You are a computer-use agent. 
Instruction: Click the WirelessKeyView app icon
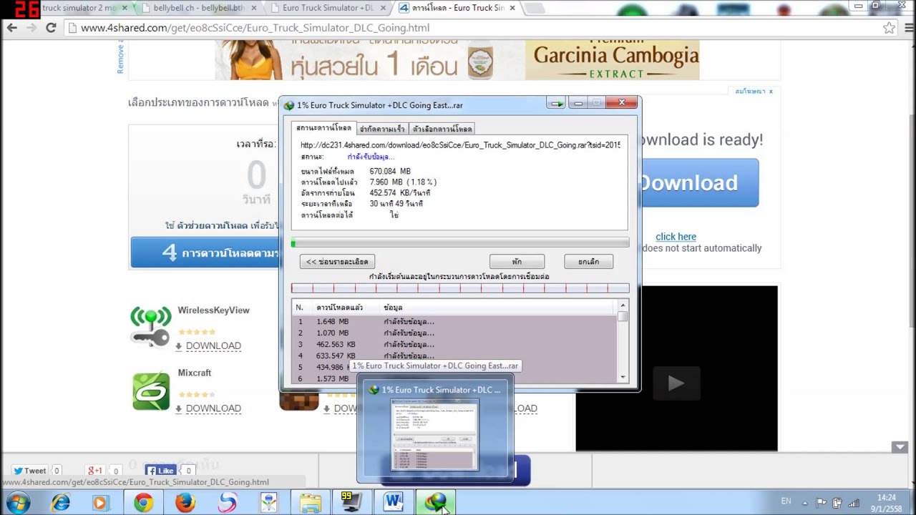pyautogui.click(x=150, y=328)
